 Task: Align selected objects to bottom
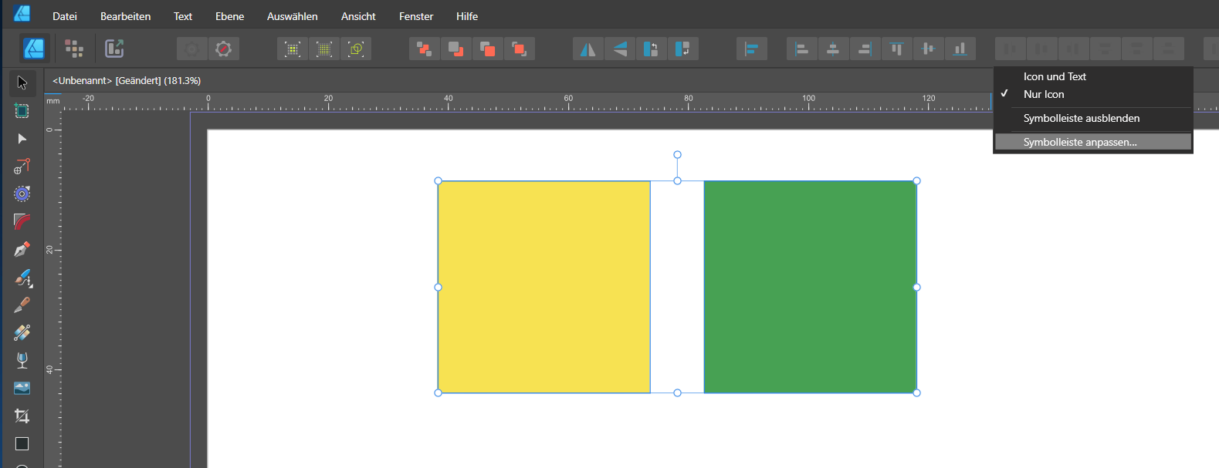[960, 49]
